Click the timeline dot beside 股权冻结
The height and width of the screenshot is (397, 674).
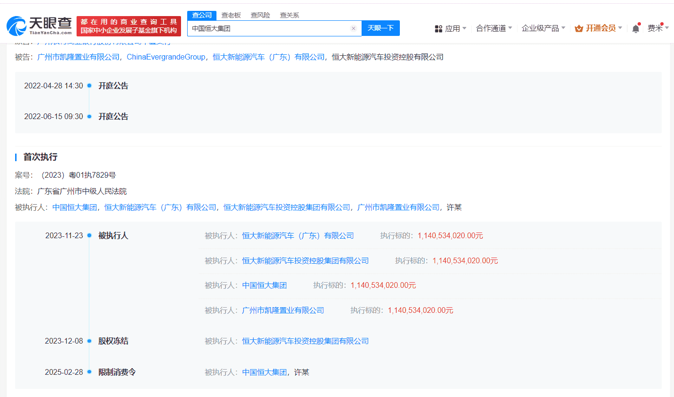89,341
